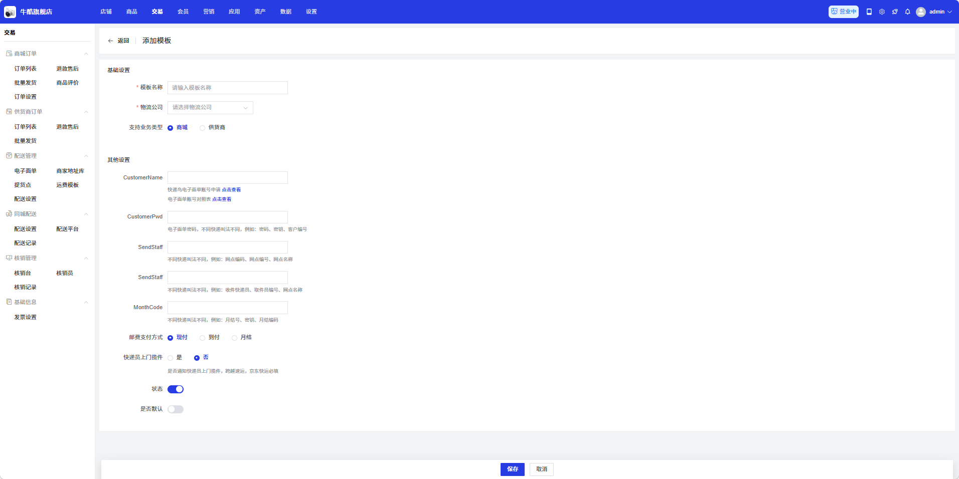Click the back arrow beside 返回
Screen dimensions: 959x479
pos(110,41)
